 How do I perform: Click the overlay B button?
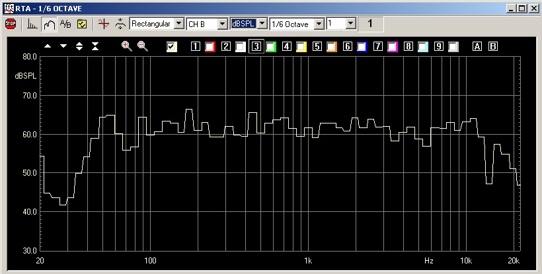tap(492, 46)
